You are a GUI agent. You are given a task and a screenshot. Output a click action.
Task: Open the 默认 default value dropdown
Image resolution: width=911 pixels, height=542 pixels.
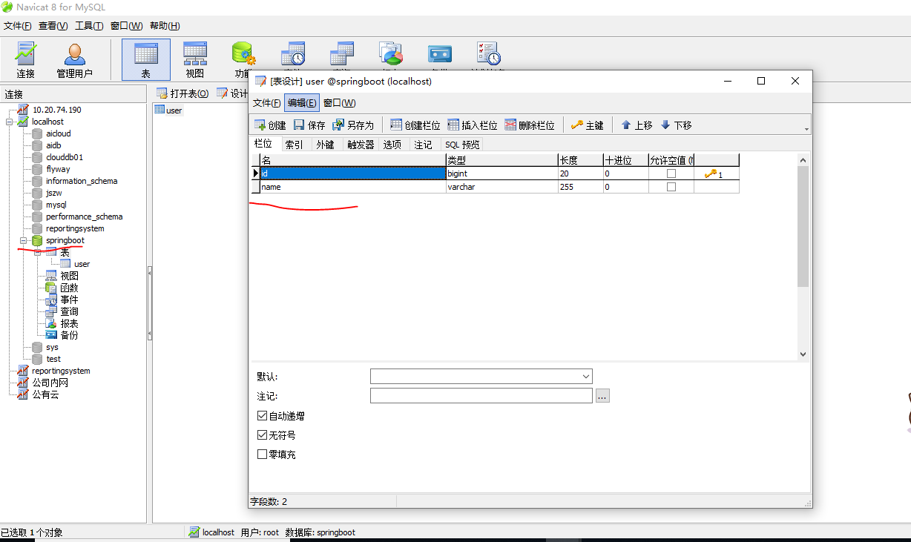[586, 377]
